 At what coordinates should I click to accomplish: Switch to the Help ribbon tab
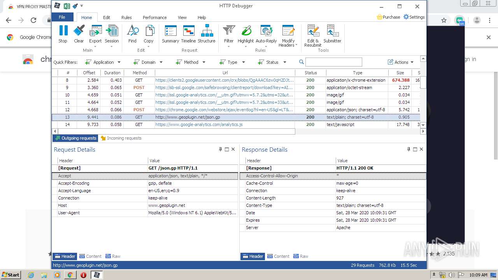coord(202,17)
